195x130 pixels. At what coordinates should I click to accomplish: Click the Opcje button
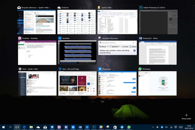[133, 47]
